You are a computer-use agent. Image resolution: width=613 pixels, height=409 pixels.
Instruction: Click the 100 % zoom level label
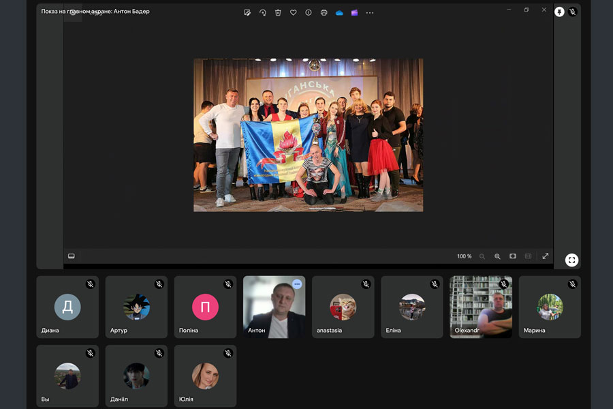(x=464, y=256)
